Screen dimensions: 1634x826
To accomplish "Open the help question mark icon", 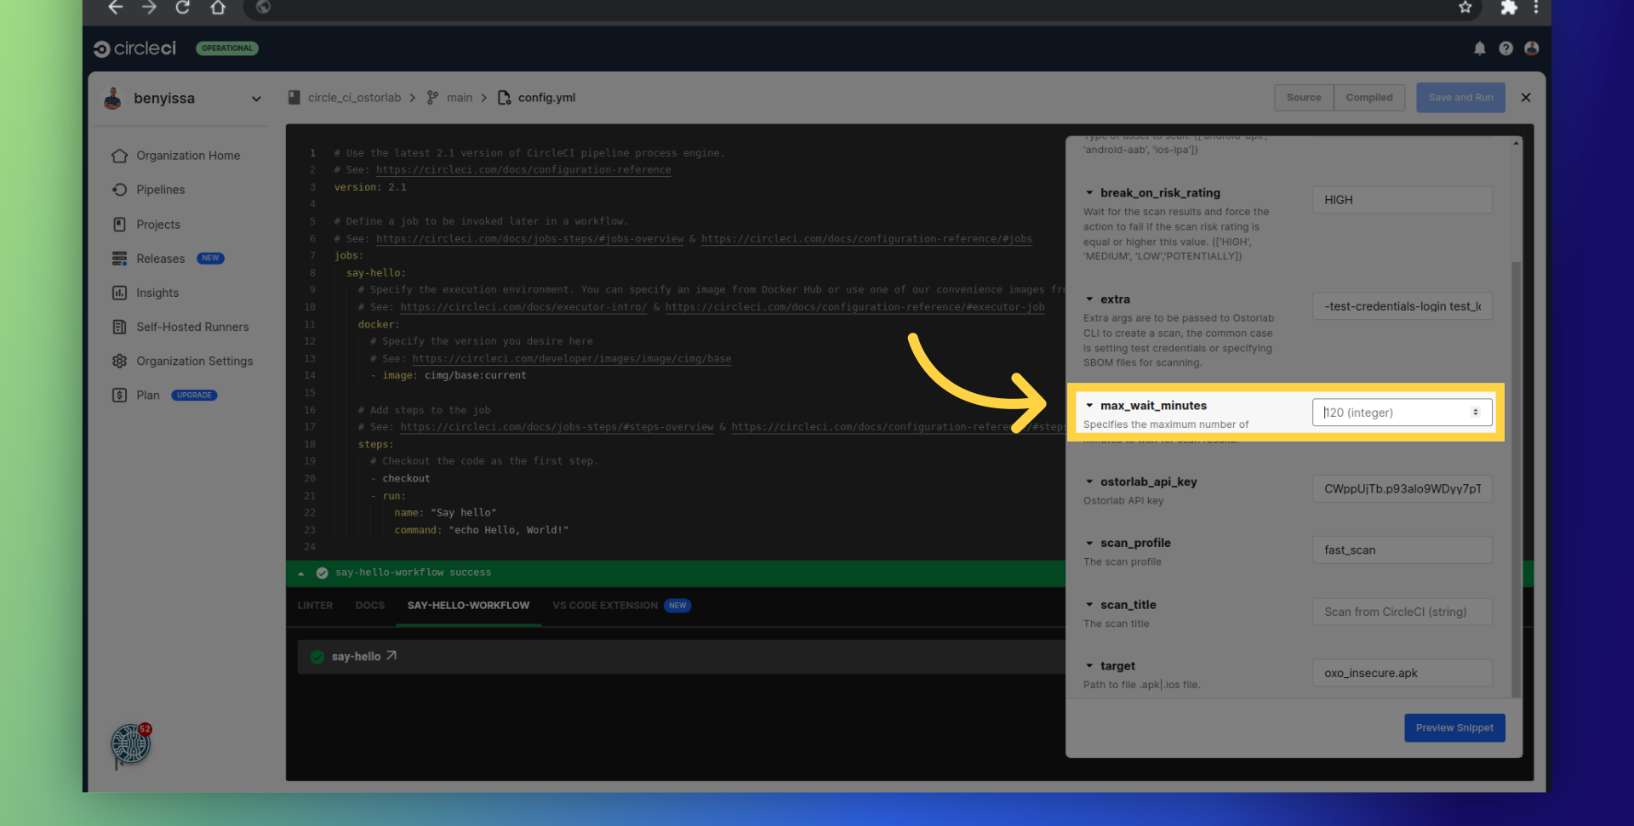I will click(1505, 48).
